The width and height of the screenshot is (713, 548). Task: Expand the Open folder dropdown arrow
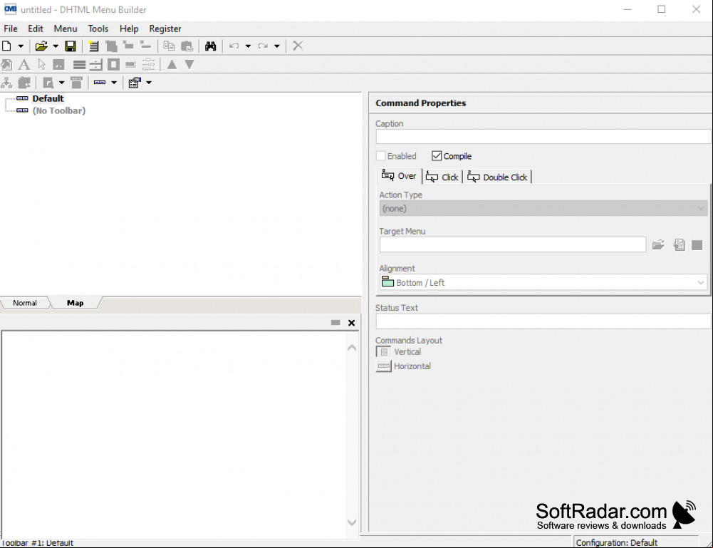coord(56,46)
